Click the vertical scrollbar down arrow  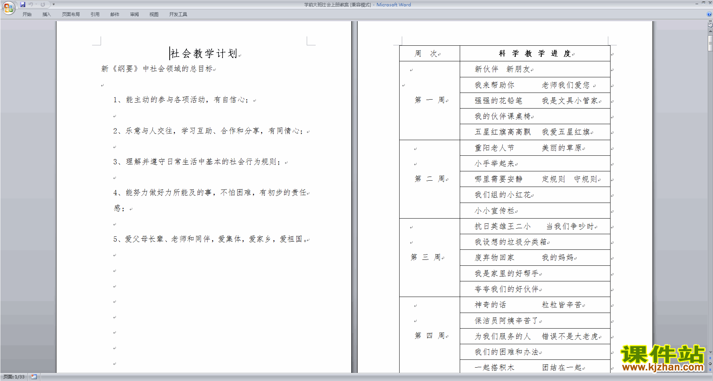click(x=710, y=352)
